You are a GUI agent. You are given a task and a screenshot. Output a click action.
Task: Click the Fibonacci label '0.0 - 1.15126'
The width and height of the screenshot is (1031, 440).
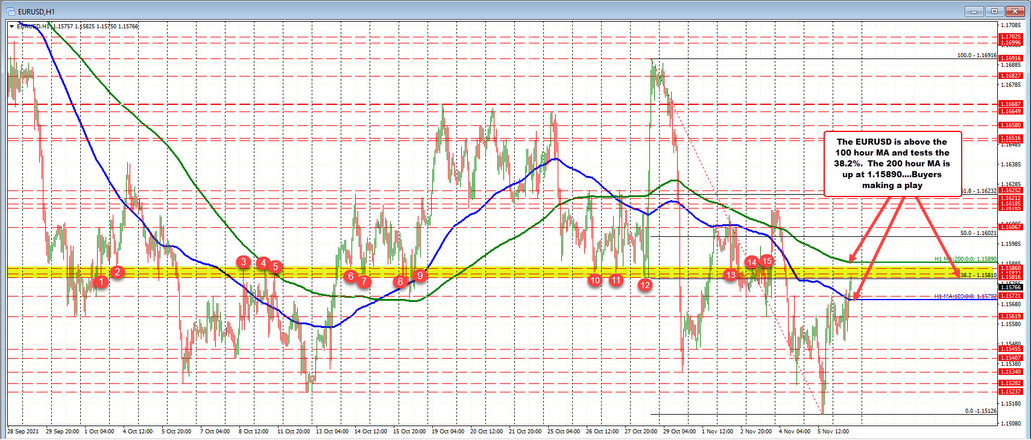coord(980,411)
